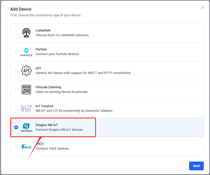
Task: Select the LoRaWAN radio button
Action: [x=16, y=33]
